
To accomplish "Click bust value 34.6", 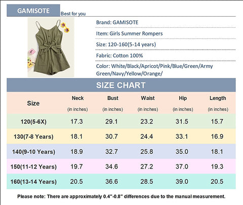I will click(x=111, y=167).
